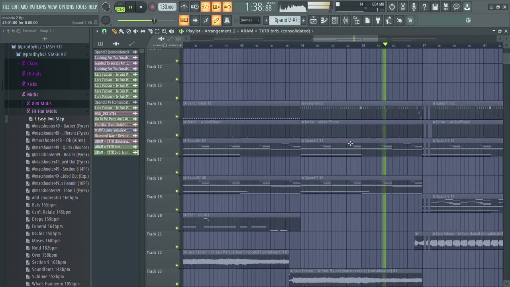Viewport: 510px width, 287px height.
Task: Open the vamp hihat #2 clip menu
Action: (185, 104)
